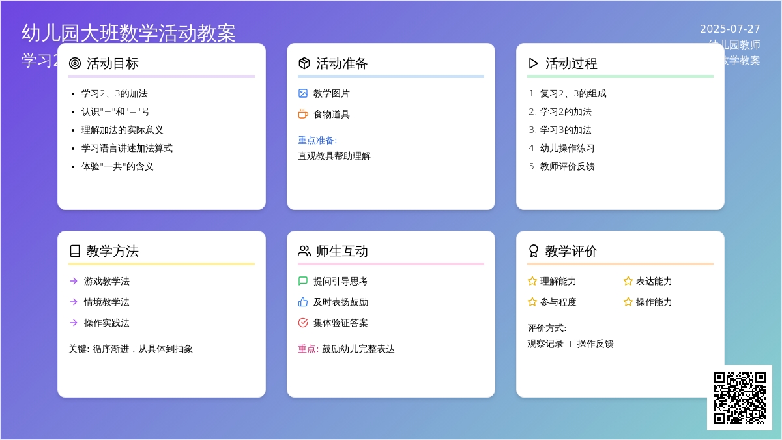
Task: Click the 集体验证答案 item
Action: (x=341, y=323)
